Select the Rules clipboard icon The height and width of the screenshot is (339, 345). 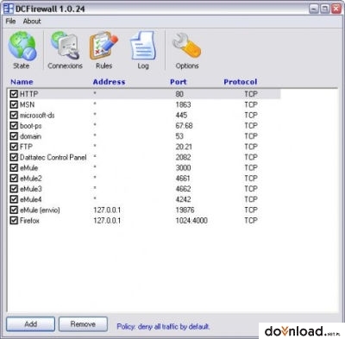[x=103, y=46]
